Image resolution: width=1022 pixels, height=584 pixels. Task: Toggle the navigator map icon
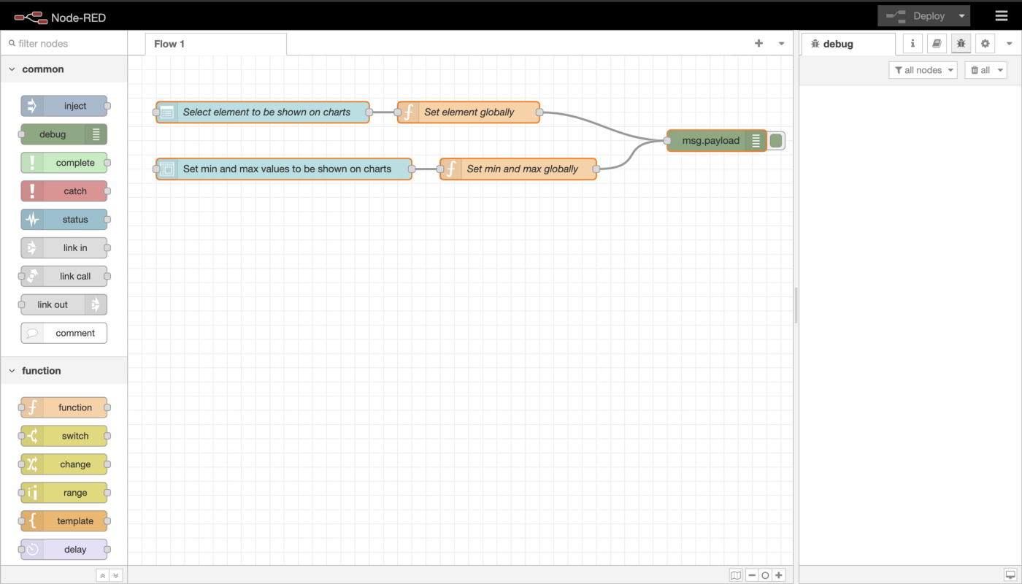(x=736, y=575)
